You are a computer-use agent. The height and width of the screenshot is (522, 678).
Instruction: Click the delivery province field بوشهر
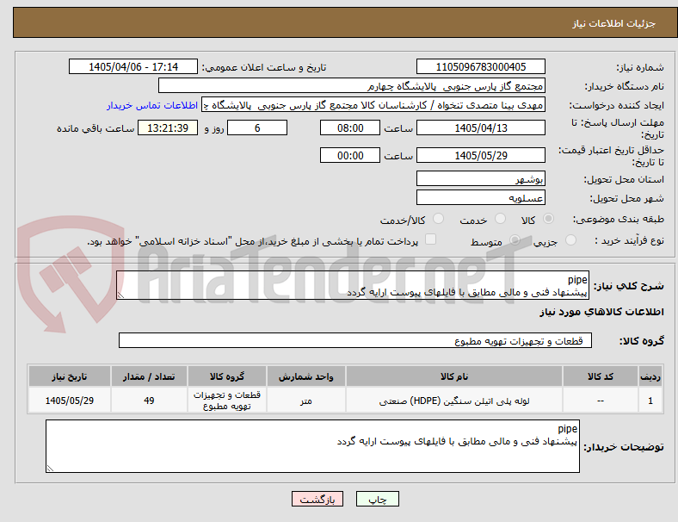481,178
